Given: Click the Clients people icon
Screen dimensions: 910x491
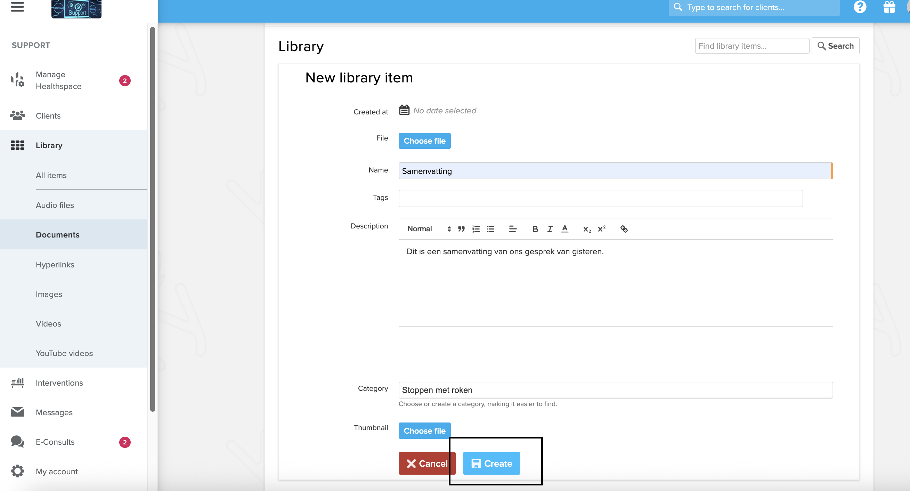Looking at the screenshot, I should tap(17, 115).
